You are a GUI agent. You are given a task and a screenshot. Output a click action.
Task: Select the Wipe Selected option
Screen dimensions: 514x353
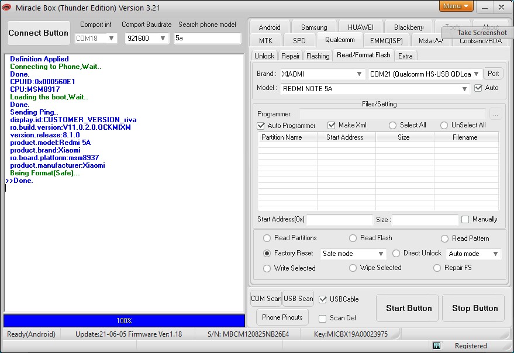coord(353,268)
